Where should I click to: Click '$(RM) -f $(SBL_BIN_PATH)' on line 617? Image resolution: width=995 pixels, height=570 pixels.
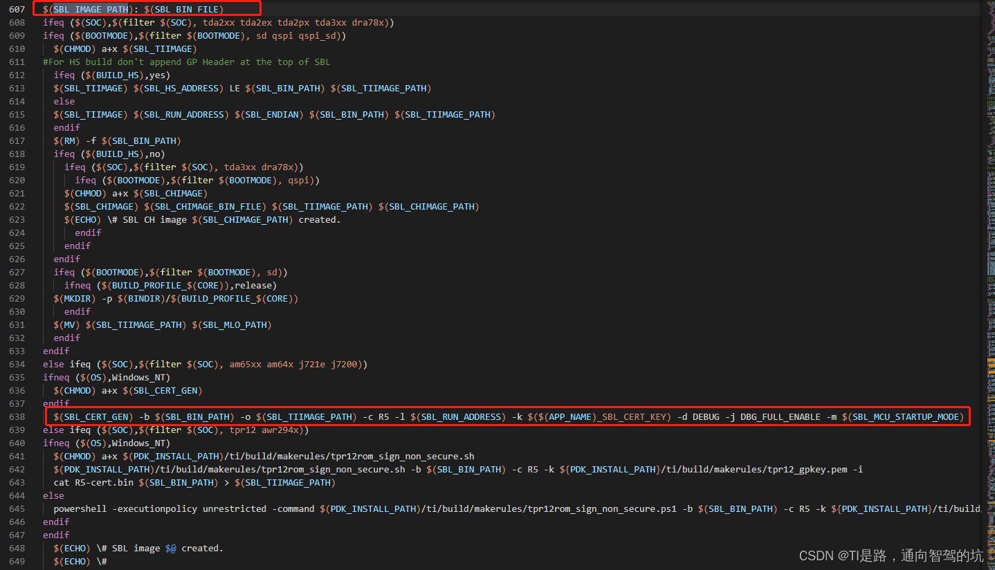click(x=117, y=140)
